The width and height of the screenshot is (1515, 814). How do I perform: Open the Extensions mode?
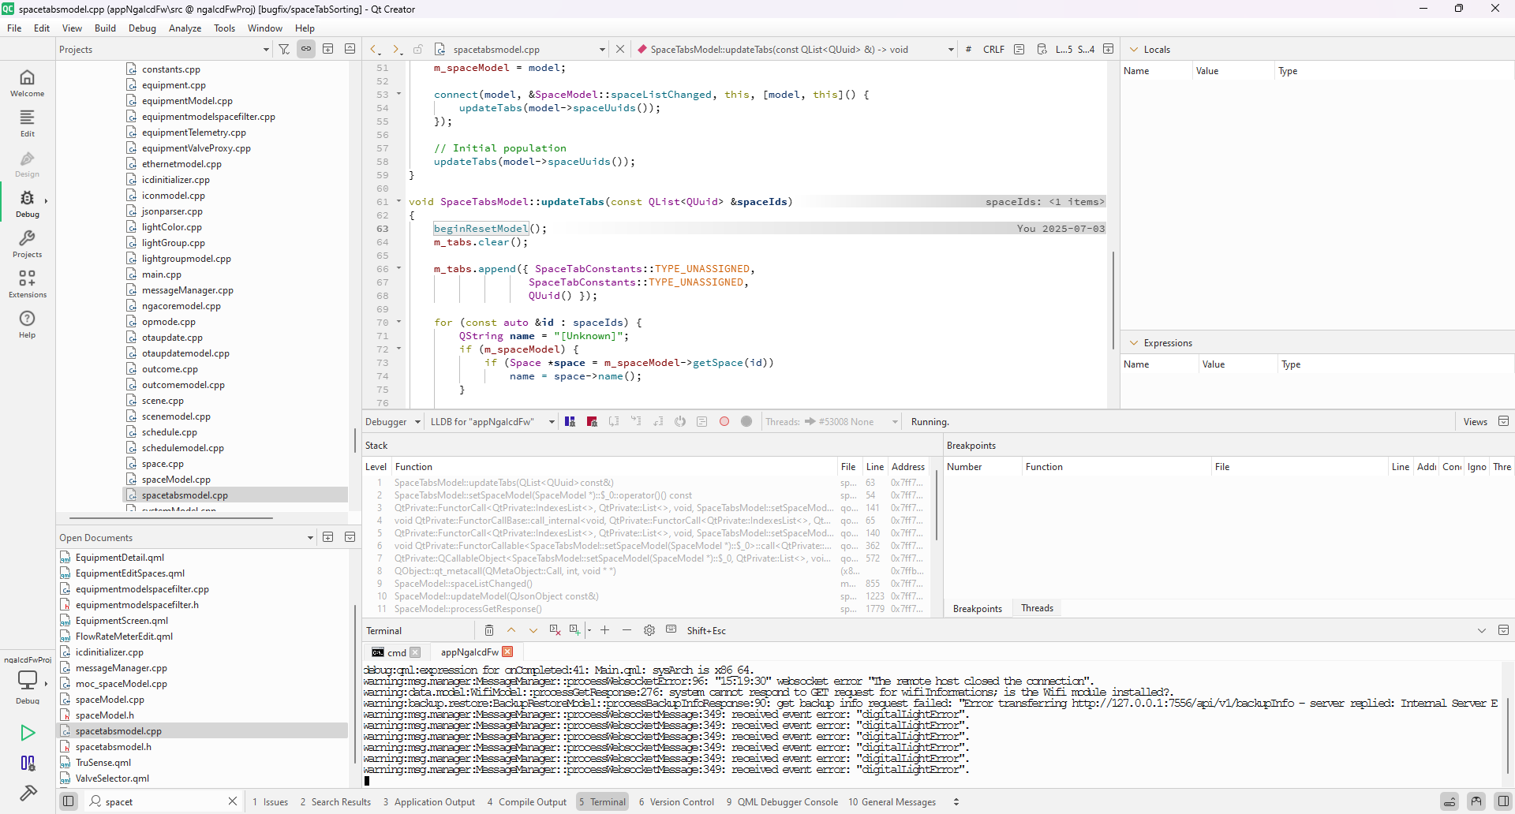(x=27, y=283)
